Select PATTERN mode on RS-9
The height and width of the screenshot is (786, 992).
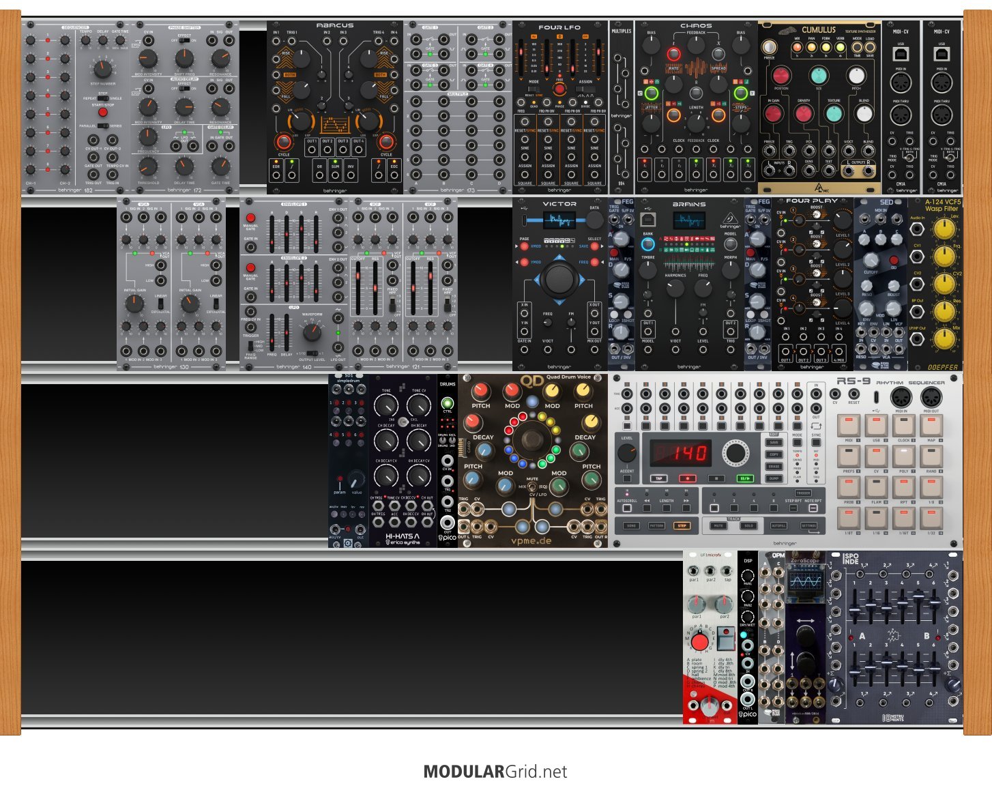pos(656,526)
